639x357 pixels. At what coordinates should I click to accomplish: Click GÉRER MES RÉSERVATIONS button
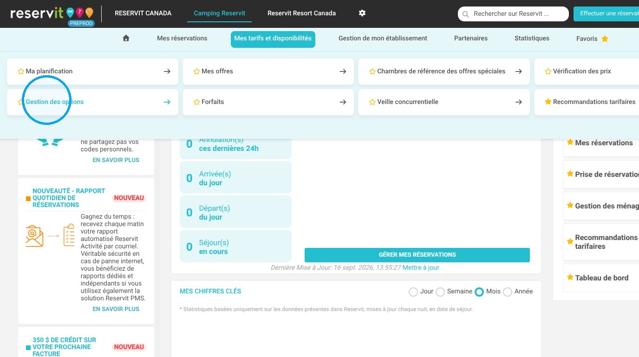click(417, 255)
